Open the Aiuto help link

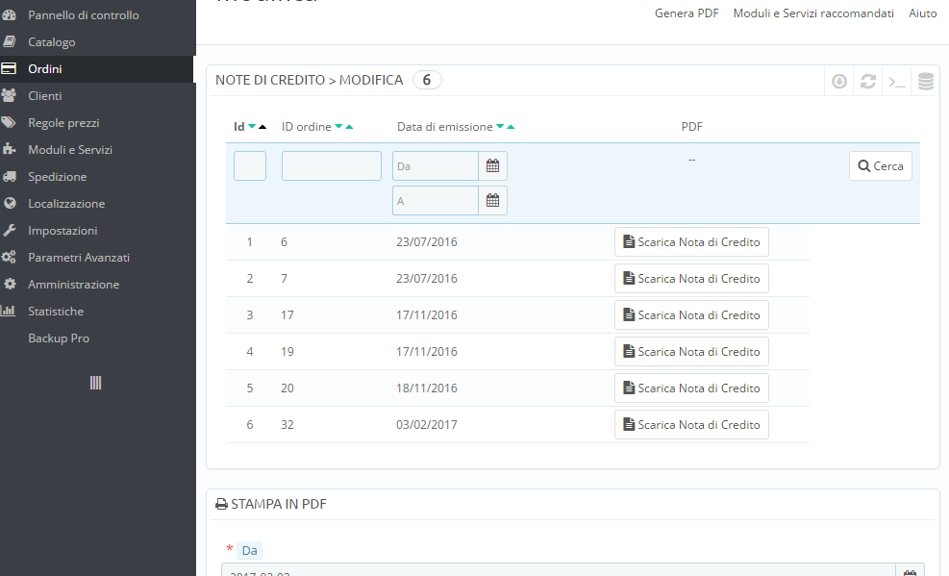click(922, 13)
